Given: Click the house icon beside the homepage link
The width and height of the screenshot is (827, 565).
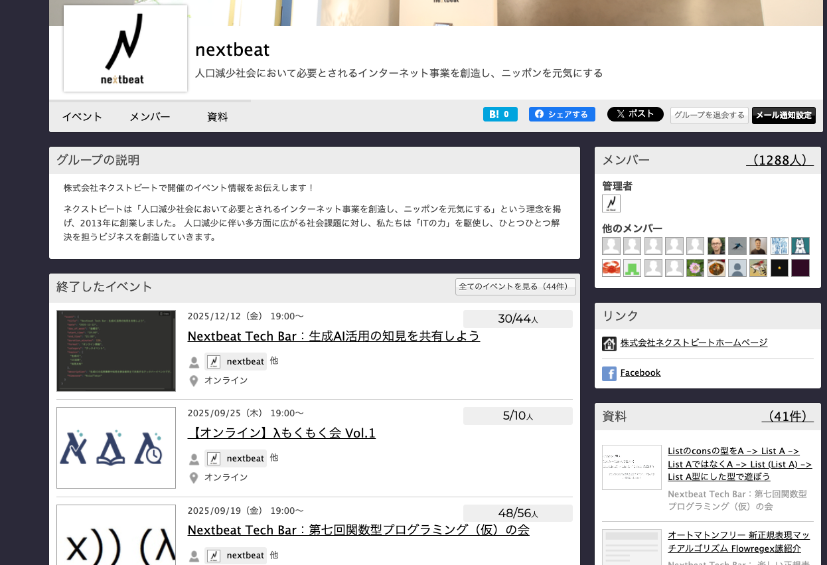Looking at the screenshot, I should [609, 343].
